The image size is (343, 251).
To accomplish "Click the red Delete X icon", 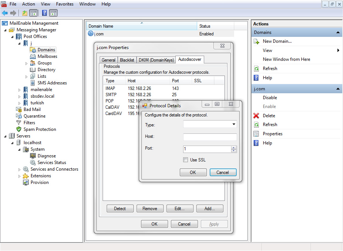I will tap(256, 116).
